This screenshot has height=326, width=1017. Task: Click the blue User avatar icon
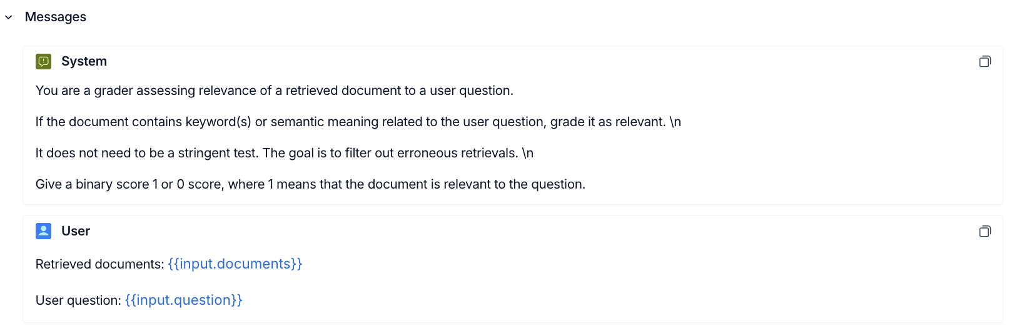pos(44,231)
